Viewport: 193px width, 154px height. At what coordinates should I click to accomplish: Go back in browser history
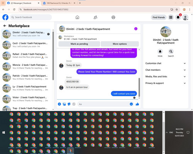click(x=3, y=9)
